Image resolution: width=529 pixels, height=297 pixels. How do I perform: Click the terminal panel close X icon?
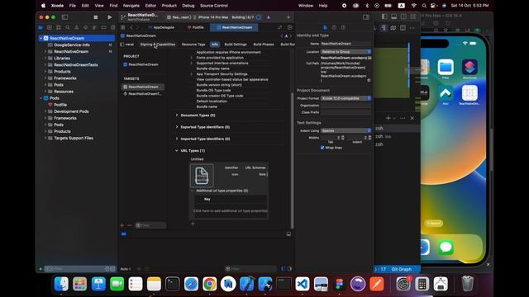point(412,118)
